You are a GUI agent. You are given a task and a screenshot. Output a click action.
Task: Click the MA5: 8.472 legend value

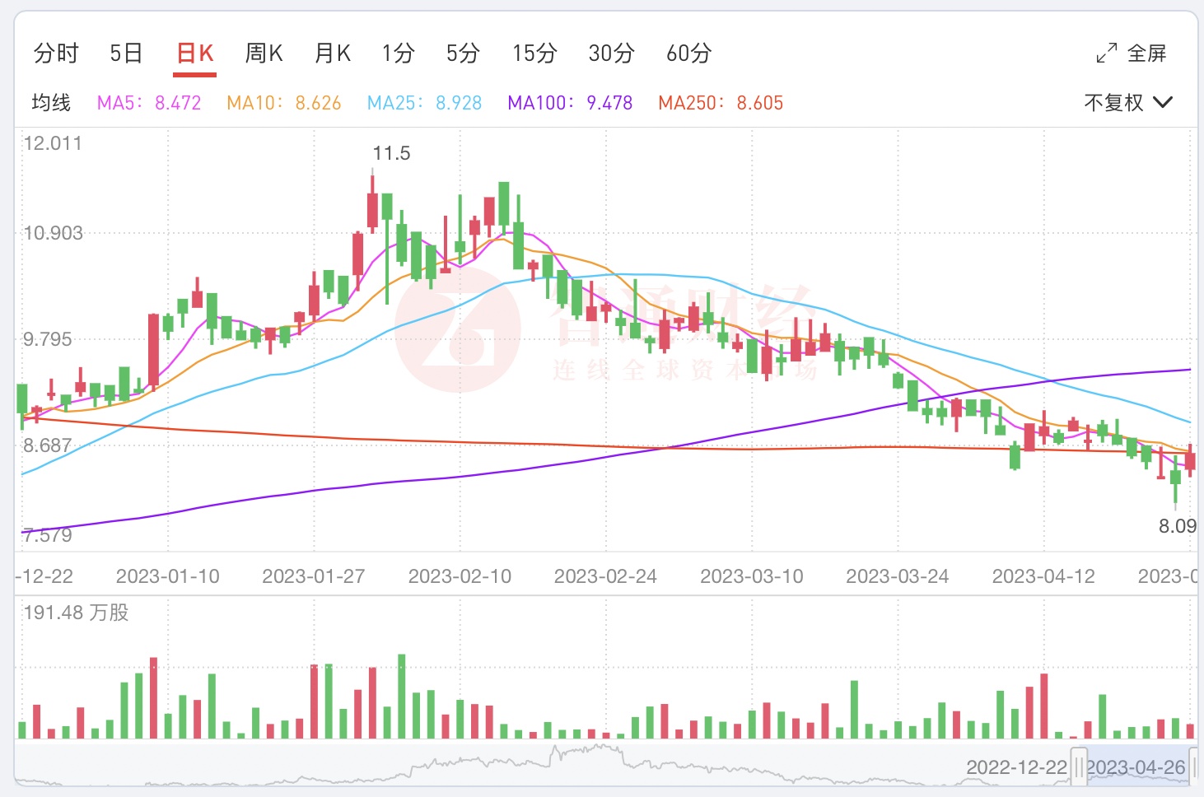pyautogui.click(x=149, y=103)
